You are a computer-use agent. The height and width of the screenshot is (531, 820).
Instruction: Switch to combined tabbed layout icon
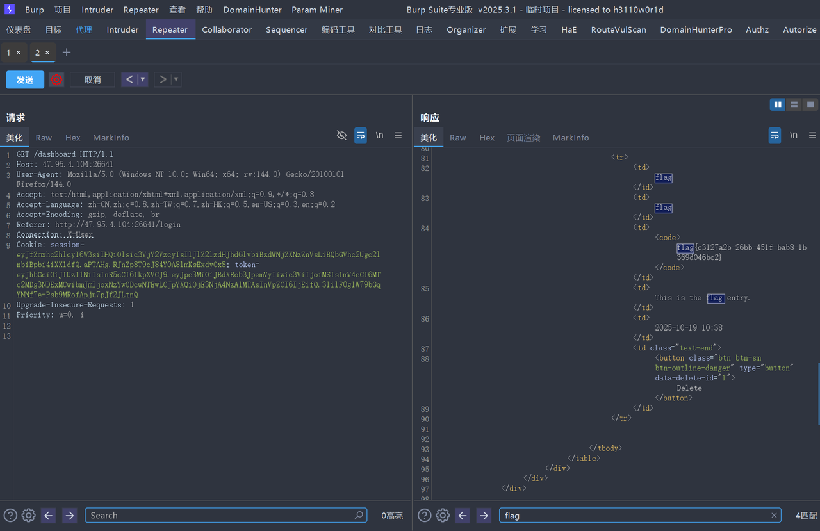point(810,104)
